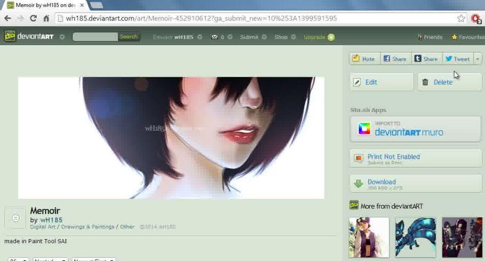Screen dimensions: 485x261
Task: Click the deviantART search input field
Action: [95, 37]
